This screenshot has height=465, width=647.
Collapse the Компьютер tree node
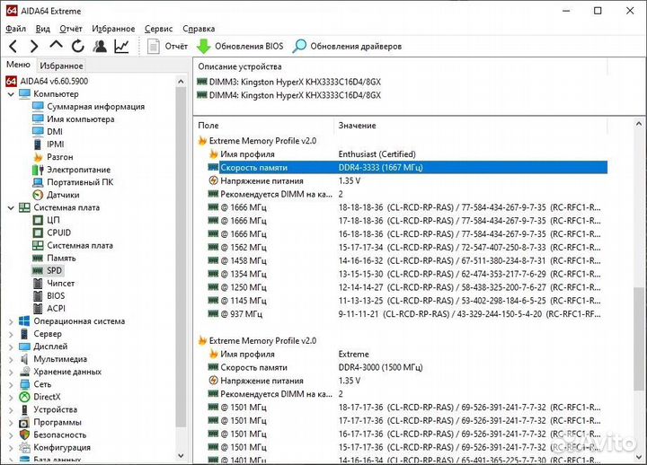click(x=11, y=94)
